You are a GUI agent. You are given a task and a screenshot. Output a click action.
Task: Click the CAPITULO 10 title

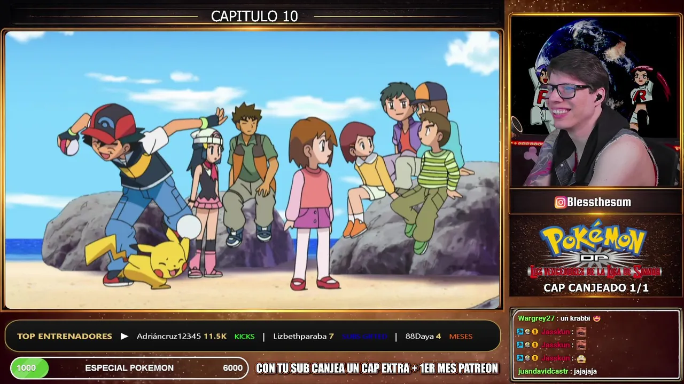tap(254, 16)
